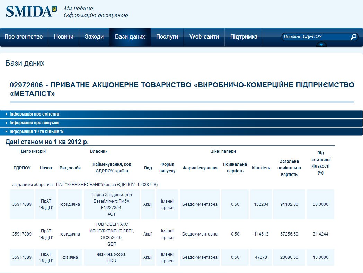Click the Вид особи column header
This screenshot has height=273, width=363.
coord(70,168)
